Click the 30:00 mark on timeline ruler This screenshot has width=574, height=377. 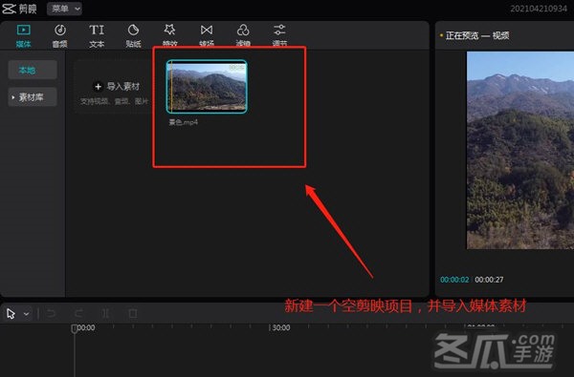coord(281,328)
